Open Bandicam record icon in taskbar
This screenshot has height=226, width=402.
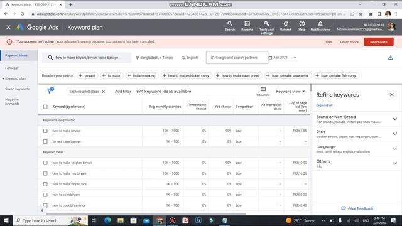tap(172, 220)
